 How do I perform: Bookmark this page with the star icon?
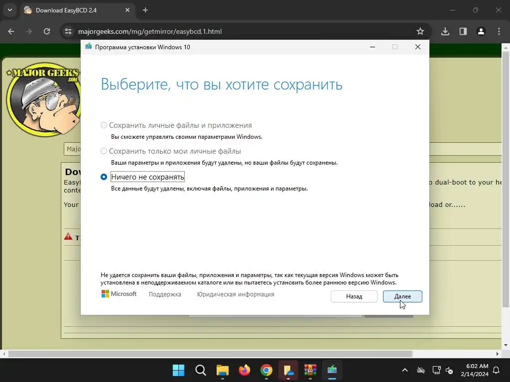[420, 31]
